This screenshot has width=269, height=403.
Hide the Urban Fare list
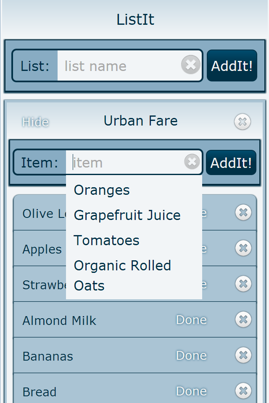(36, 122)
